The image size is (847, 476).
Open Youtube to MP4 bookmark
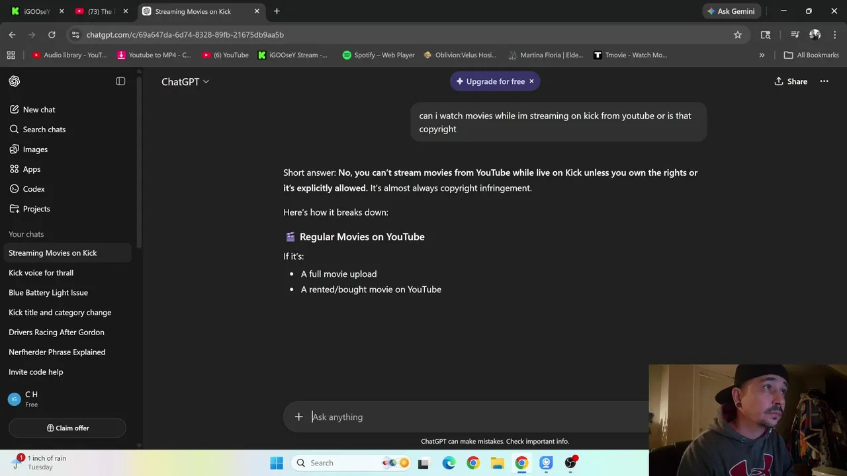pyautogui.click(x=154, y=55)
